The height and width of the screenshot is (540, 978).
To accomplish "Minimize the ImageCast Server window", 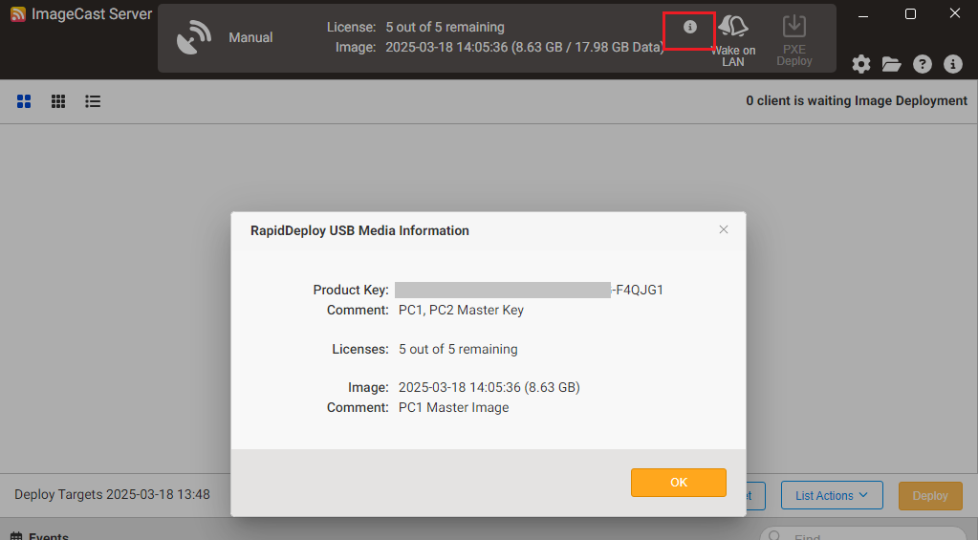I will [x=863, y=14].
